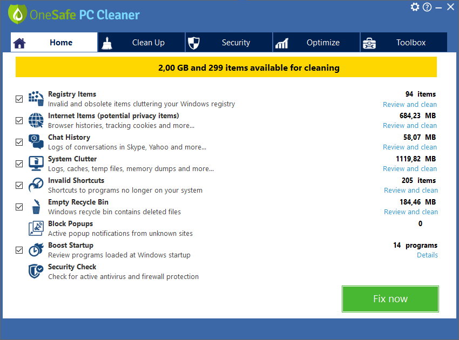Click the '684,23 MB' Internet Items size
The height and width of the screenshot is (340, 459).
point(418,116)
